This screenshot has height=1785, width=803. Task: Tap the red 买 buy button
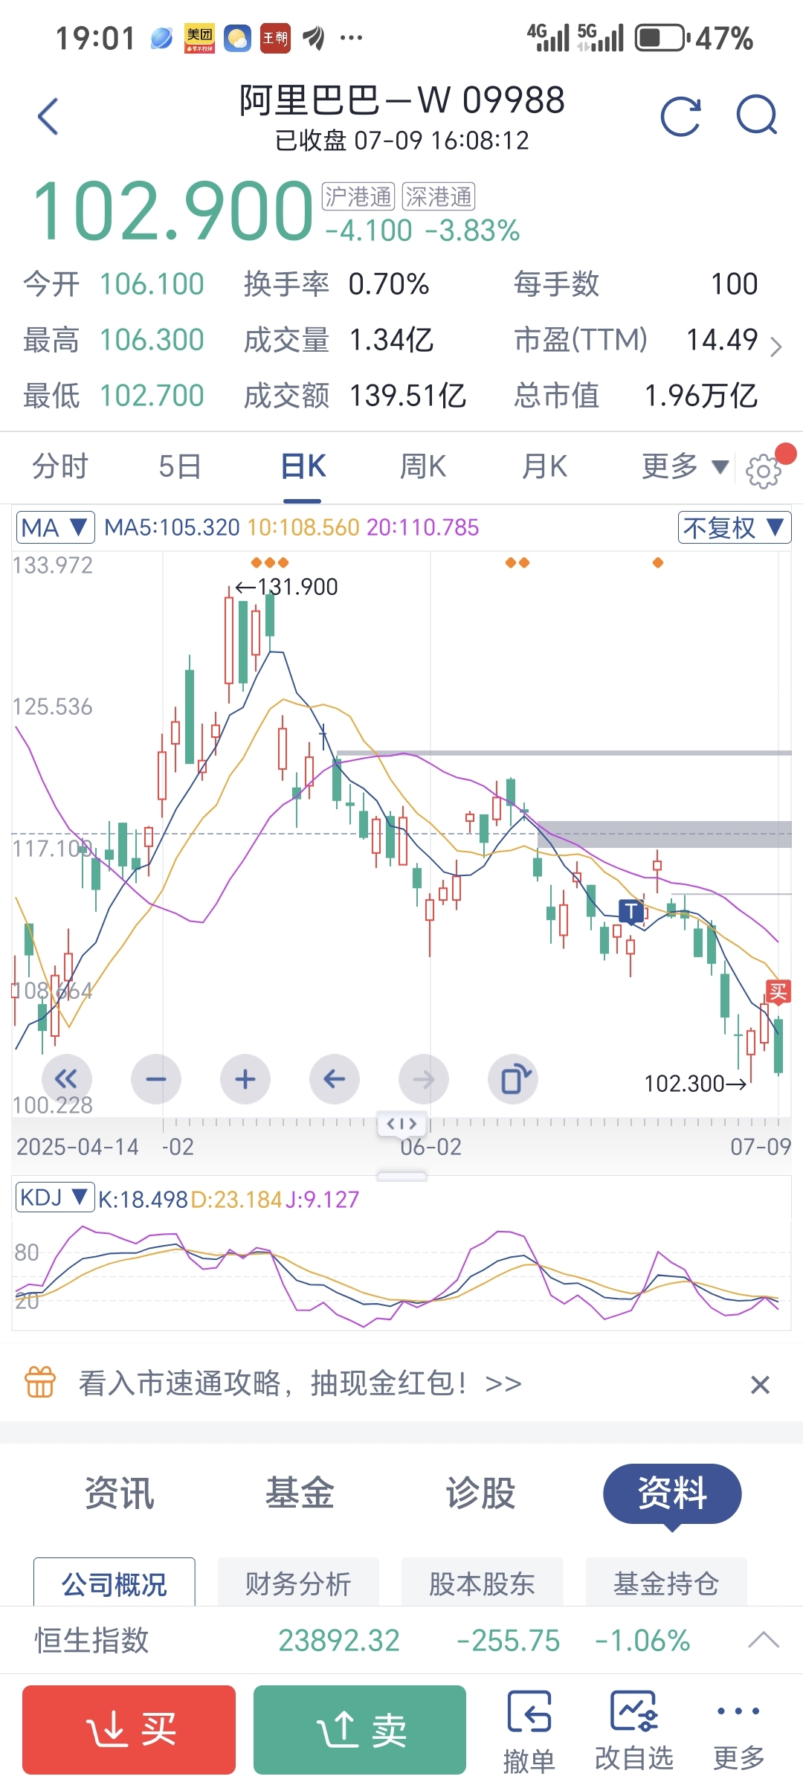coord(129,1730)
